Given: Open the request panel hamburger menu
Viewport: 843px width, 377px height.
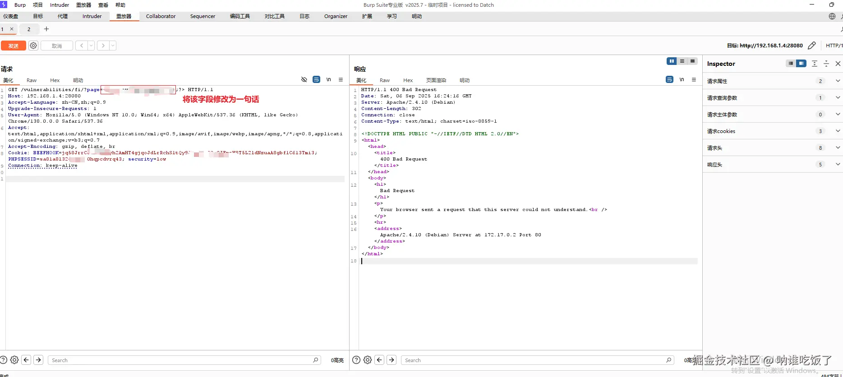Looking at the screenshot, I should (341, 80).
